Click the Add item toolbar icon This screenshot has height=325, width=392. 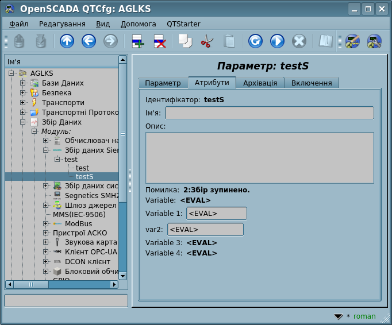(138, 41)
